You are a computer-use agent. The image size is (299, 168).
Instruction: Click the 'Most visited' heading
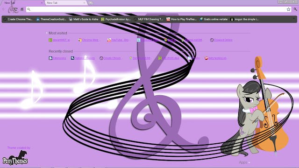(58, 33)
